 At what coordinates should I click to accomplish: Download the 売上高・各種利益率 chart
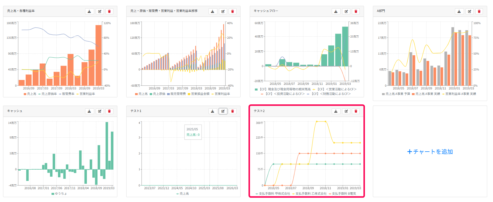[89, 11]
